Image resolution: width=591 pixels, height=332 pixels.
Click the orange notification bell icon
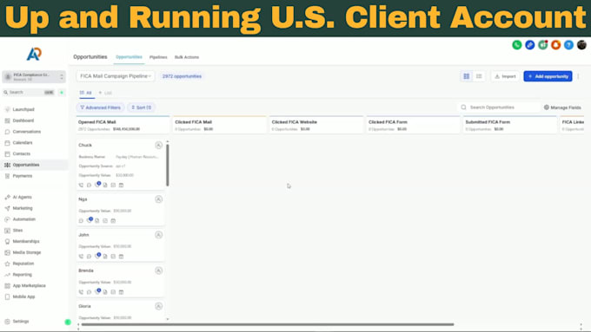(x=555, y=45)
